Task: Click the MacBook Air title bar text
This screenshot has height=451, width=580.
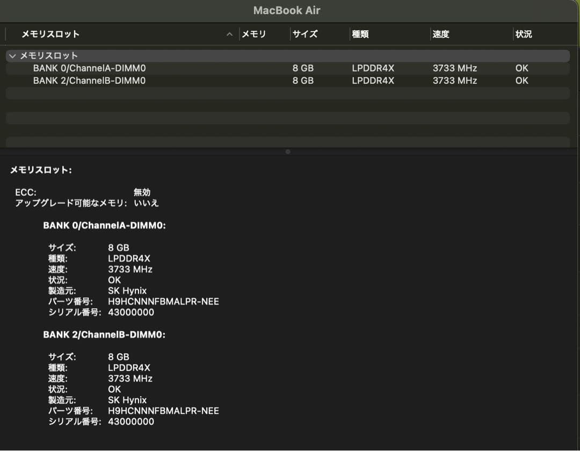Action: (286, 10)
